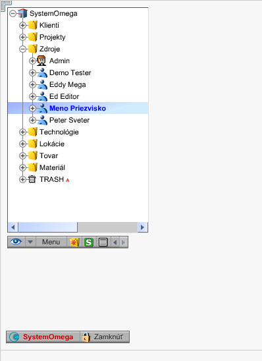Select the Klienti tree label
The width and height of the screenshot is (262, 361).
(x=49, y=25)
